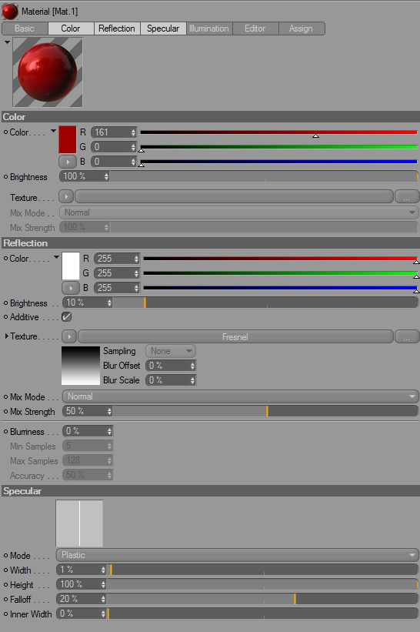Open the Color Texture arrow menu button
Image resolution: width=420 pixels, height=632 pixels.
pos(66,197)
